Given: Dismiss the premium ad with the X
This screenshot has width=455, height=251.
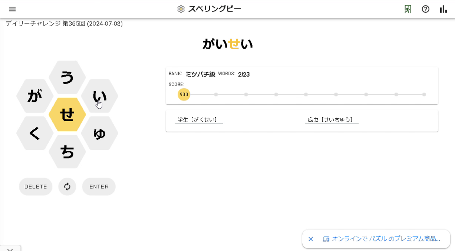Looking at the screenshot, I should click(311, 239).
